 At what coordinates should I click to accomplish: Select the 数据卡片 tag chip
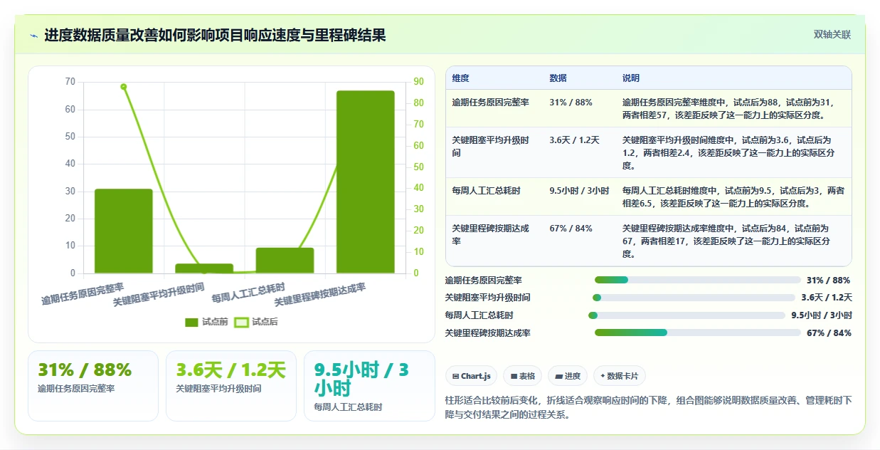pyautogui.click(x=619, y=376)
